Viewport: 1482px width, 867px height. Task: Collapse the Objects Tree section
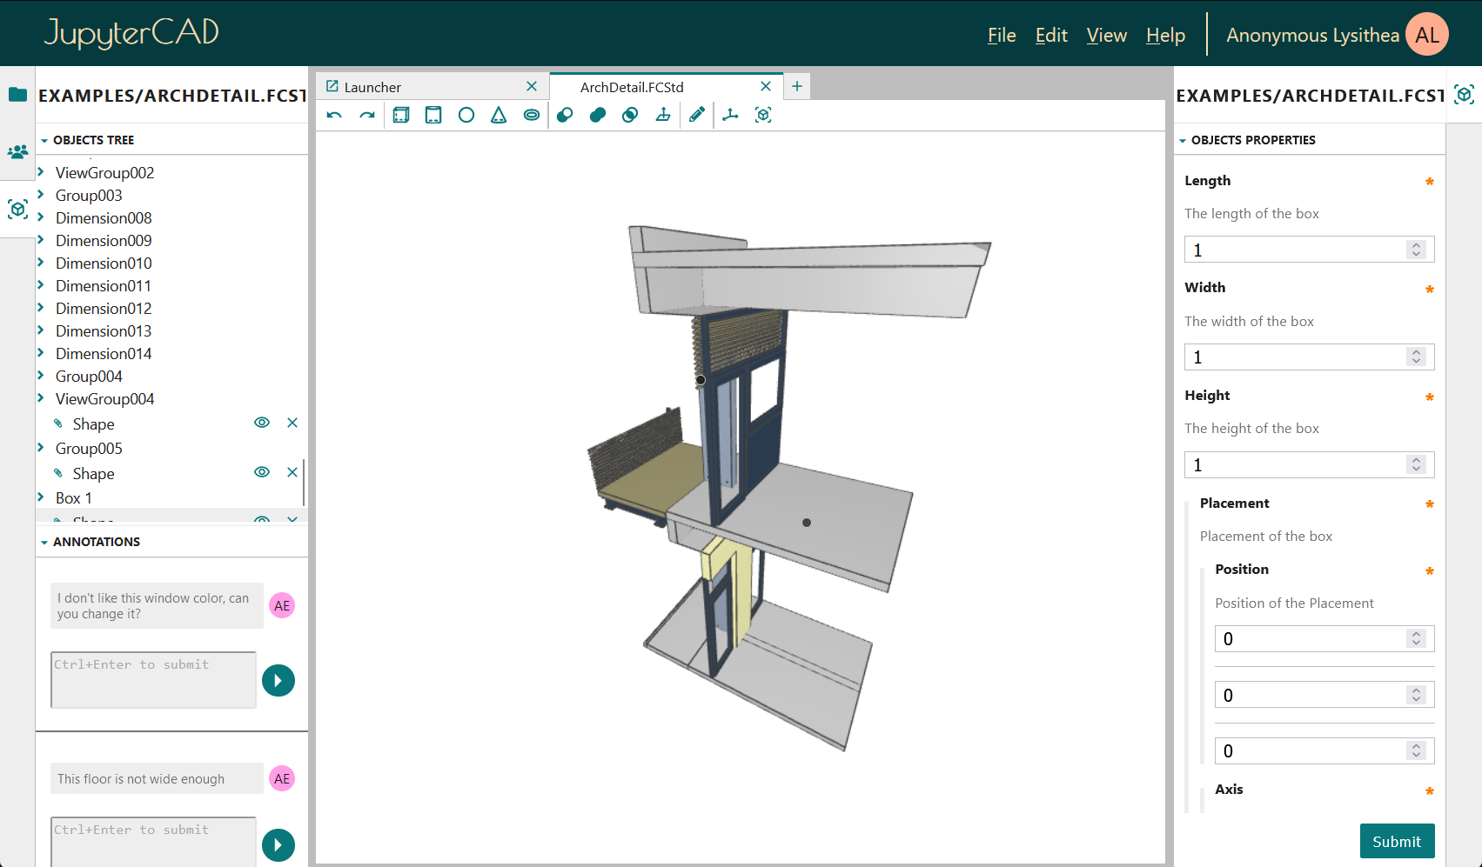coord(44,140)
